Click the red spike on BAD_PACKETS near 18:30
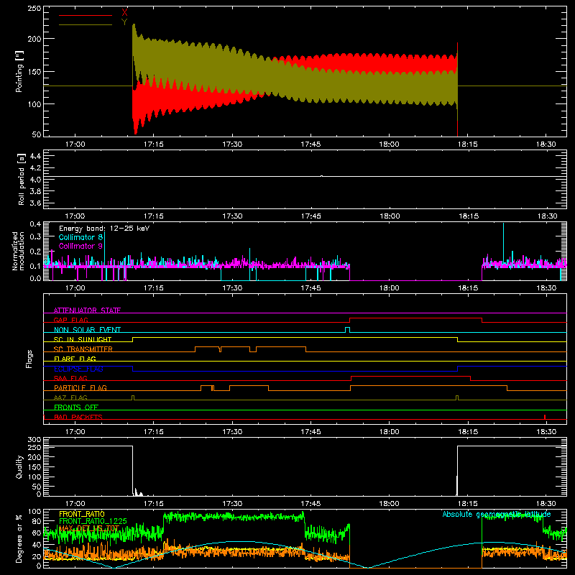The width and height of the screenshot is (575, 575). pos(545,417)
